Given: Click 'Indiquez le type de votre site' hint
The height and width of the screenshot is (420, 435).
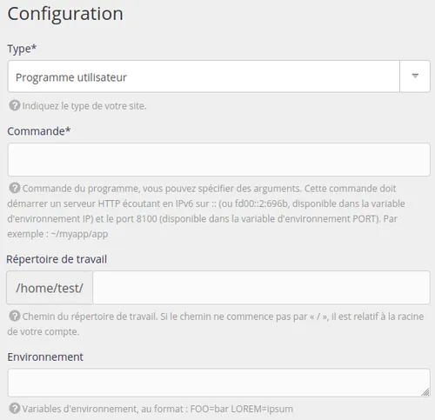Looking at the screenshot, I should tap(84, 106).
